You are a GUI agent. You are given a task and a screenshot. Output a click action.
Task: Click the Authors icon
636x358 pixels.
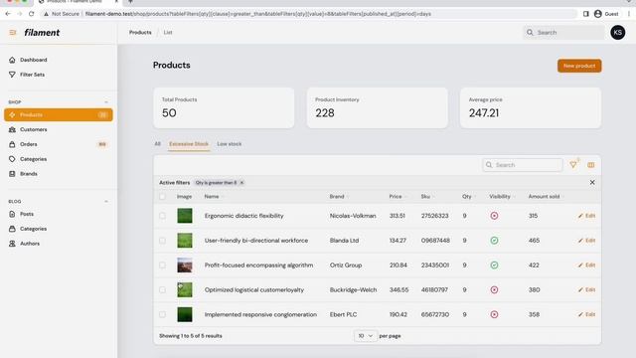click(12, 244)
